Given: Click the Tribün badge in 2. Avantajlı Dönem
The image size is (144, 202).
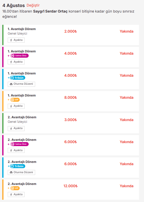Looking at the screenshot, I should (17, 166).
